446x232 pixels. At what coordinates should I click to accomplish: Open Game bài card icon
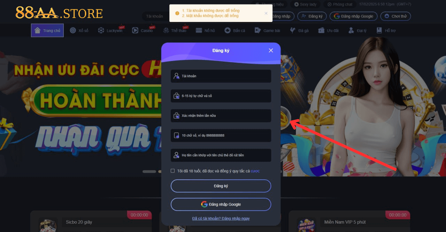pos(257,30)
